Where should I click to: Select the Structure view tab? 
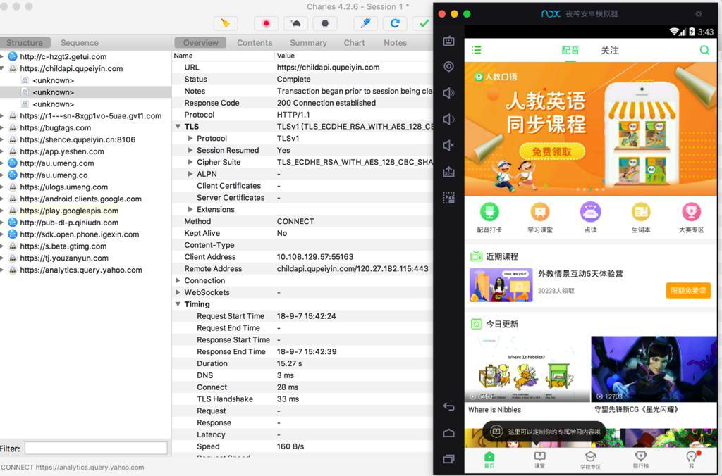[x=25, y=43]
